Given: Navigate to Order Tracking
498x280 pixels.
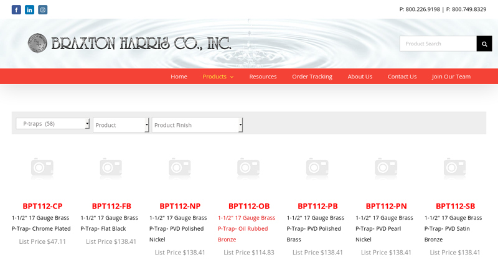Looking at the screenshot, I should 312,77.
